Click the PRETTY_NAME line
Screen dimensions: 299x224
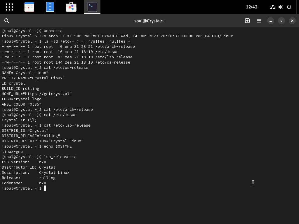coord(33,78)
